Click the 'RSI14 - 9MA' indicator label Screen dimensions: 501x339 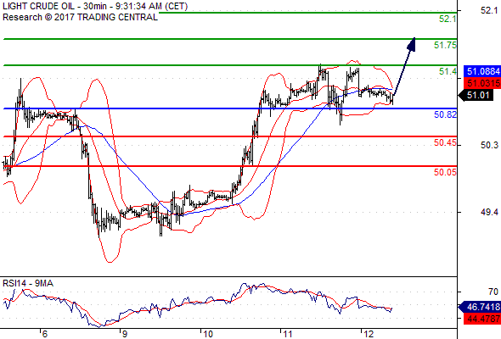tap(28, 283)
